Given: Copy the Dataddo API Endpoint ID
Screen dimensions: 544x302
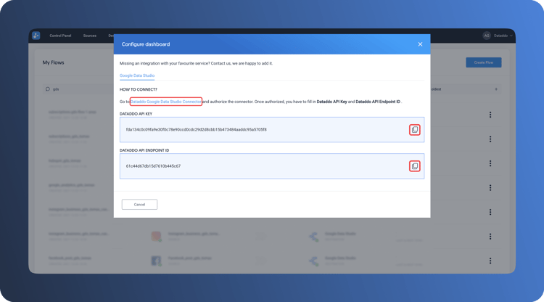Looking at the screenshot, I should coord(415,166).
